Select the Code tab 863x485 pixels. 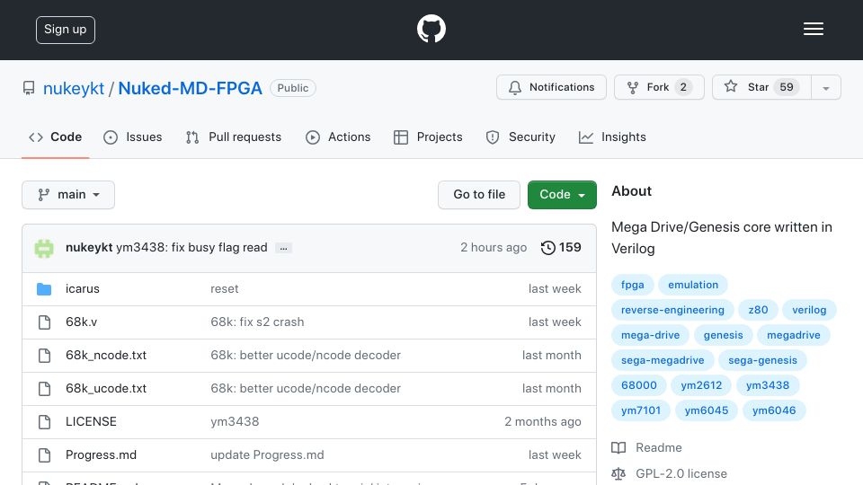click(55, 137)
